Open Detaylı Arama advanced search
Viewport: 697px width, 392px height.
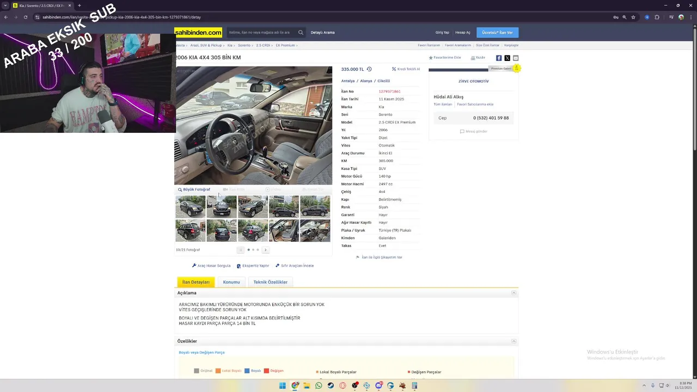coord(322,33)
